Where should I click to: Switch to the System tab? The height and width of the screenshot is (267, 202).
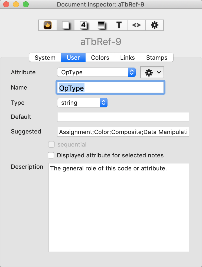(x=45, y=58)
